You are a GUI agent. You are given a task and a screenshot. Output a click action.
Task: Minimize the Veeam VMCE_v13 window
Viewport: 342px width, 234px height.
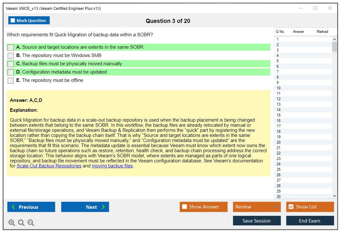pos(301,8)
